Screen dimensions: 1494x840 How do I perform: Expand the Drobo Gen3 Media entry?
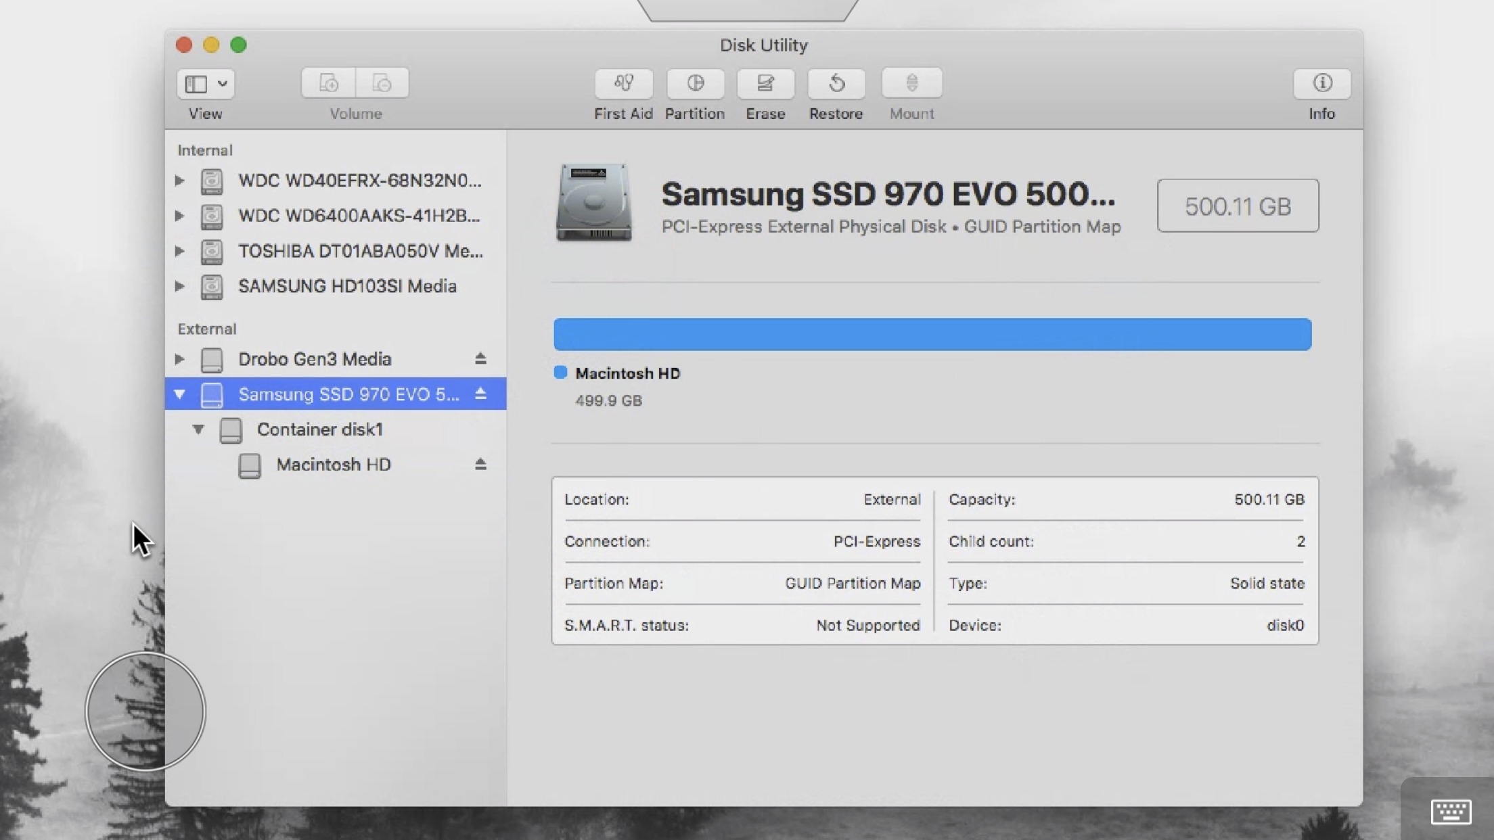(179, 359)
